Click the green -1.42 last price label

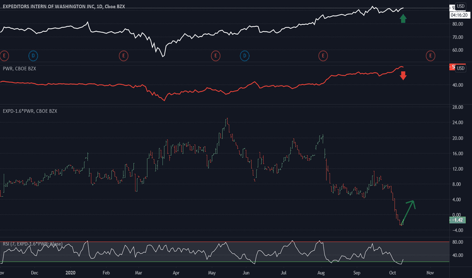(x=457, y=220)
